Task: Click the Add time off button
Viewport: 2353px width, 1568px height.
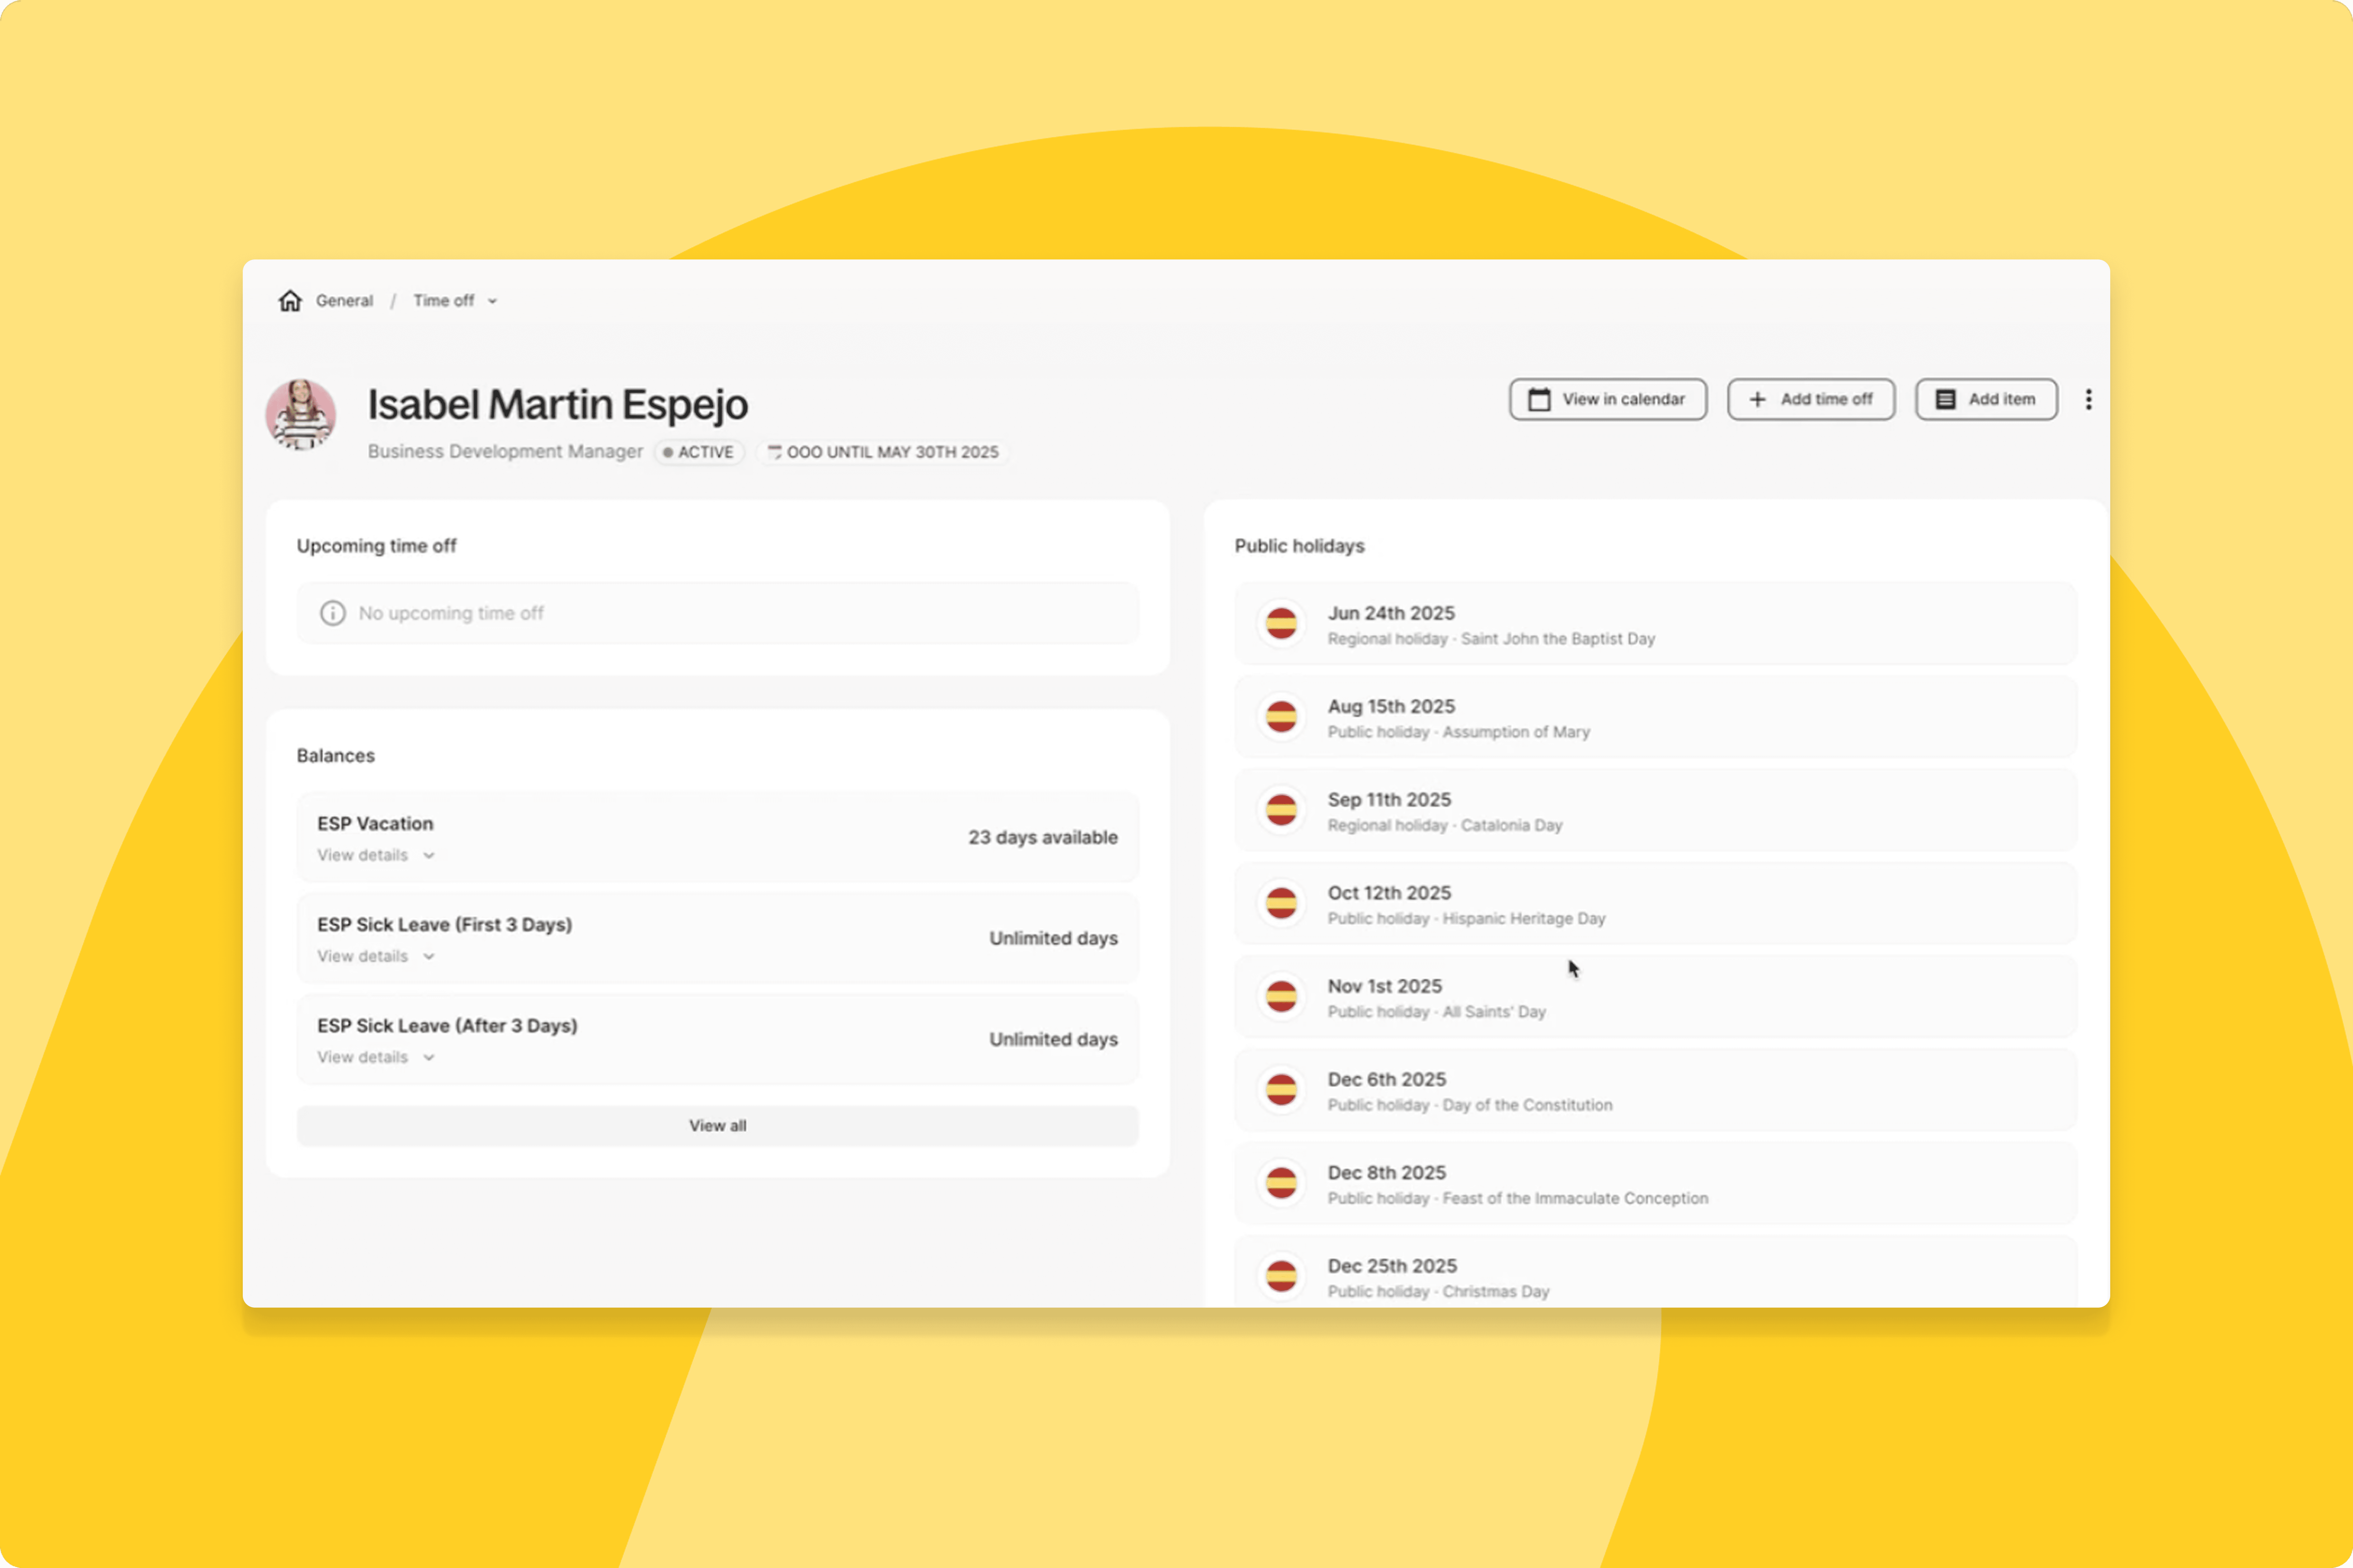Action: click(1811, 399)
